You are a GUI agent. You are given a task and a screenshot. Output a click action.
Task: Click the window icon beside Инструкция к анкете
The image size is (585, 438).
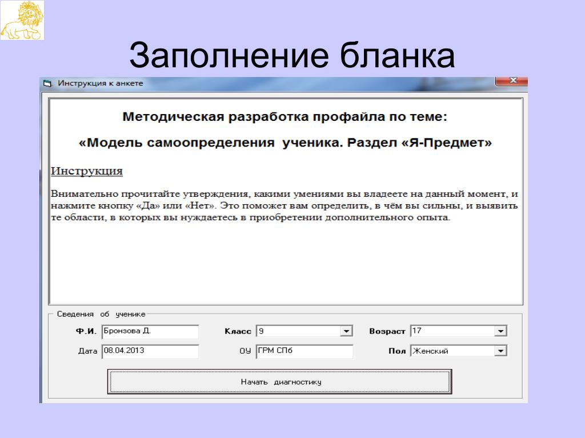click(47, 83)
